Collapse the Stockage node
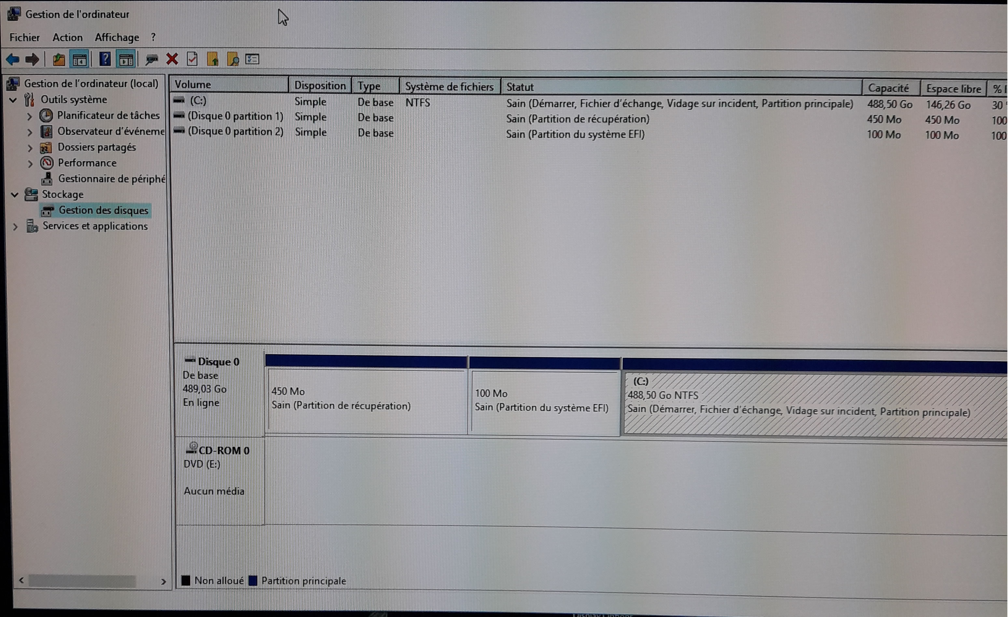Viewport: 1008px width, 617px height. click(15, 194)
